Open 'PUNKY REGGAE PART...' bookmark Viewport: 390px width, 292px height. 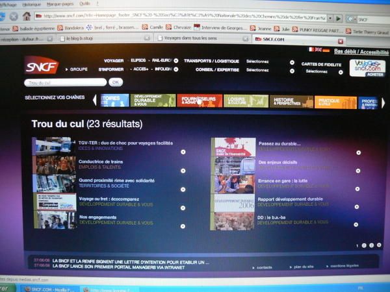tap(317, 30)
